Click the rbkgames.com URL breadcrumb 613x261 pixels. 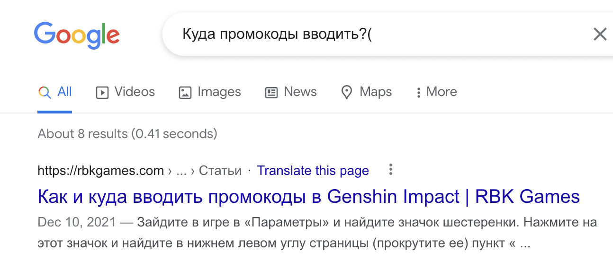[x=100, y=171]
